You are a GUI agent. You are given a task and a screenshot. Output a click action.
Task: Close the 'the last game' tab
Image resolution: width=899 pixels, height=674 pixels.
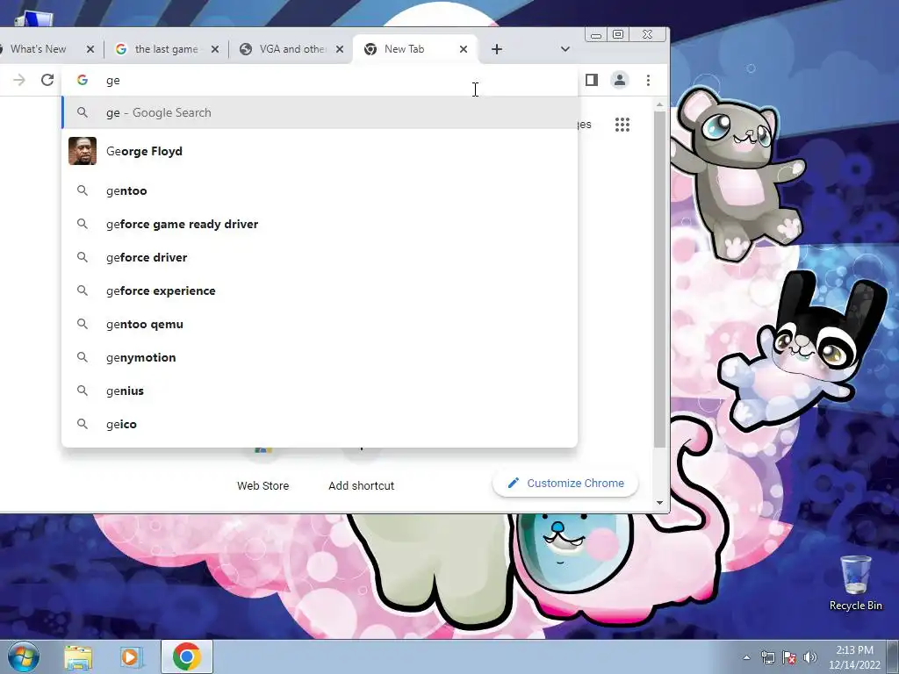click(215, 49)
